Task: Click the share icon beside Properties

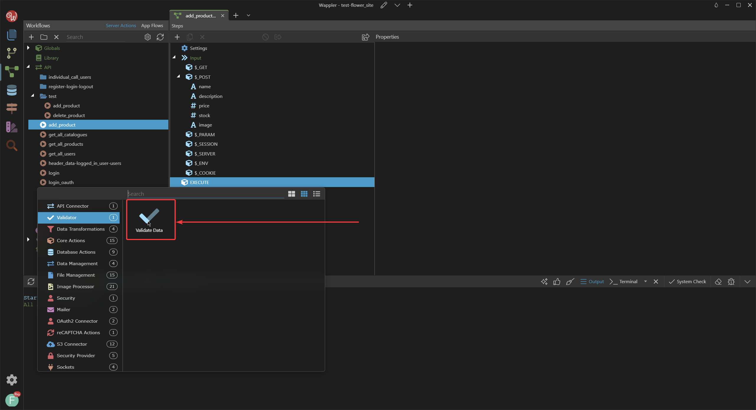Action: pyautogui.click(x=366, y=37)
